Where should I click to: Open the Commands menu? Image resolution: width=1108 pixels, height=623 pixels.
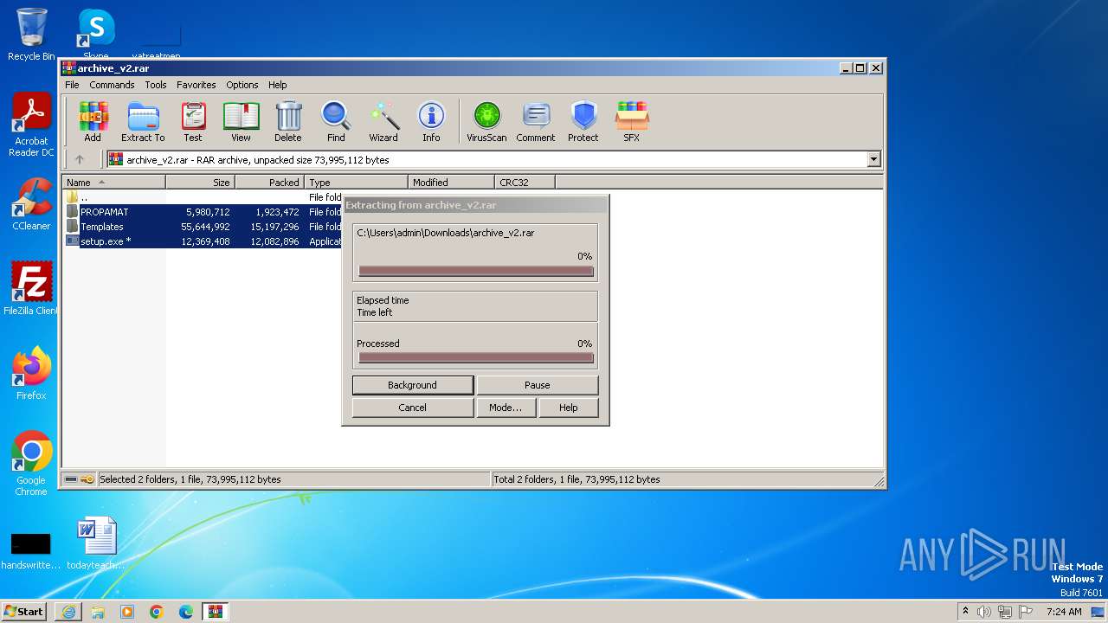pyautogui.click(x=112, y=85)
